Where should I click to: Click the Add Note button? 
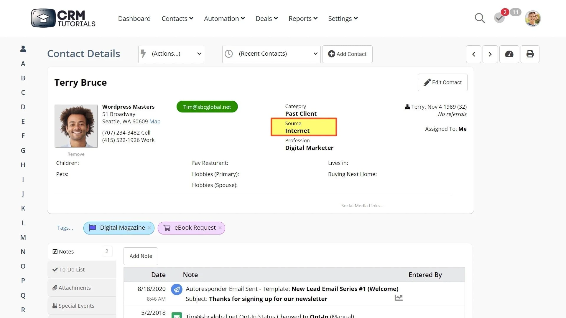[141, 256]
